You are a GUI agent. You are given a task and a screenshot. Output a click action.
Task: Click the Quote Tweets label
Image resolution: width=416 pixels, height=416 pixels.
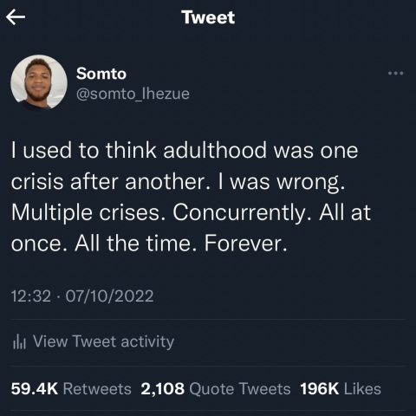240,388
